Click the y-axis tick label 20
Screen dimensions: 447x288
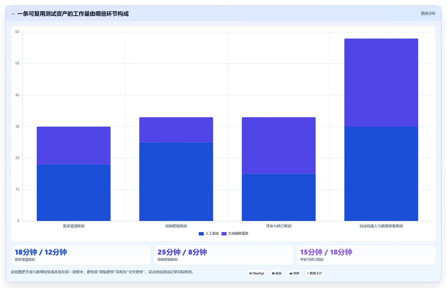click(17, 158)
